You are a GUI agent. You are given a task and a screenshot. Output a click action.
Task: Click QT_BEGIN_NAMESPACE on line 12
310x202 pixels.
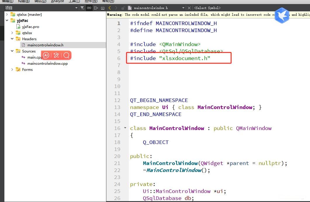coord(159,100)
